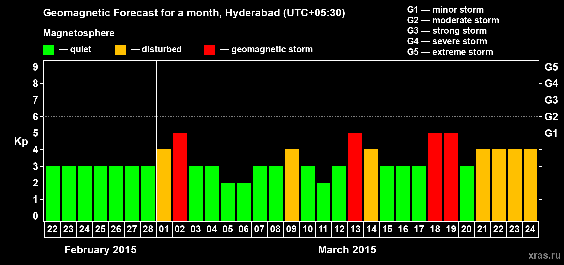Click the 'G3 — strong storm' legend text
Viewport: 564px width, 265px height.
(447, 31)
